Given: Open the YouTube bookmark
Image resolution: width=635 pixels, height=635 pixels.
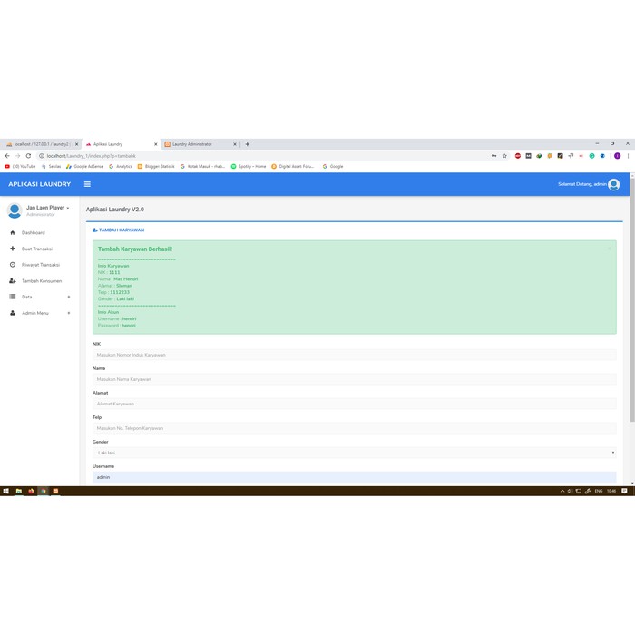Looking at the screenshot, I should coord(20,166).
